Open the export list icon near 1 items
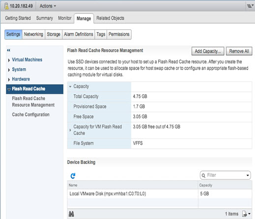 [x=246, y=214]
